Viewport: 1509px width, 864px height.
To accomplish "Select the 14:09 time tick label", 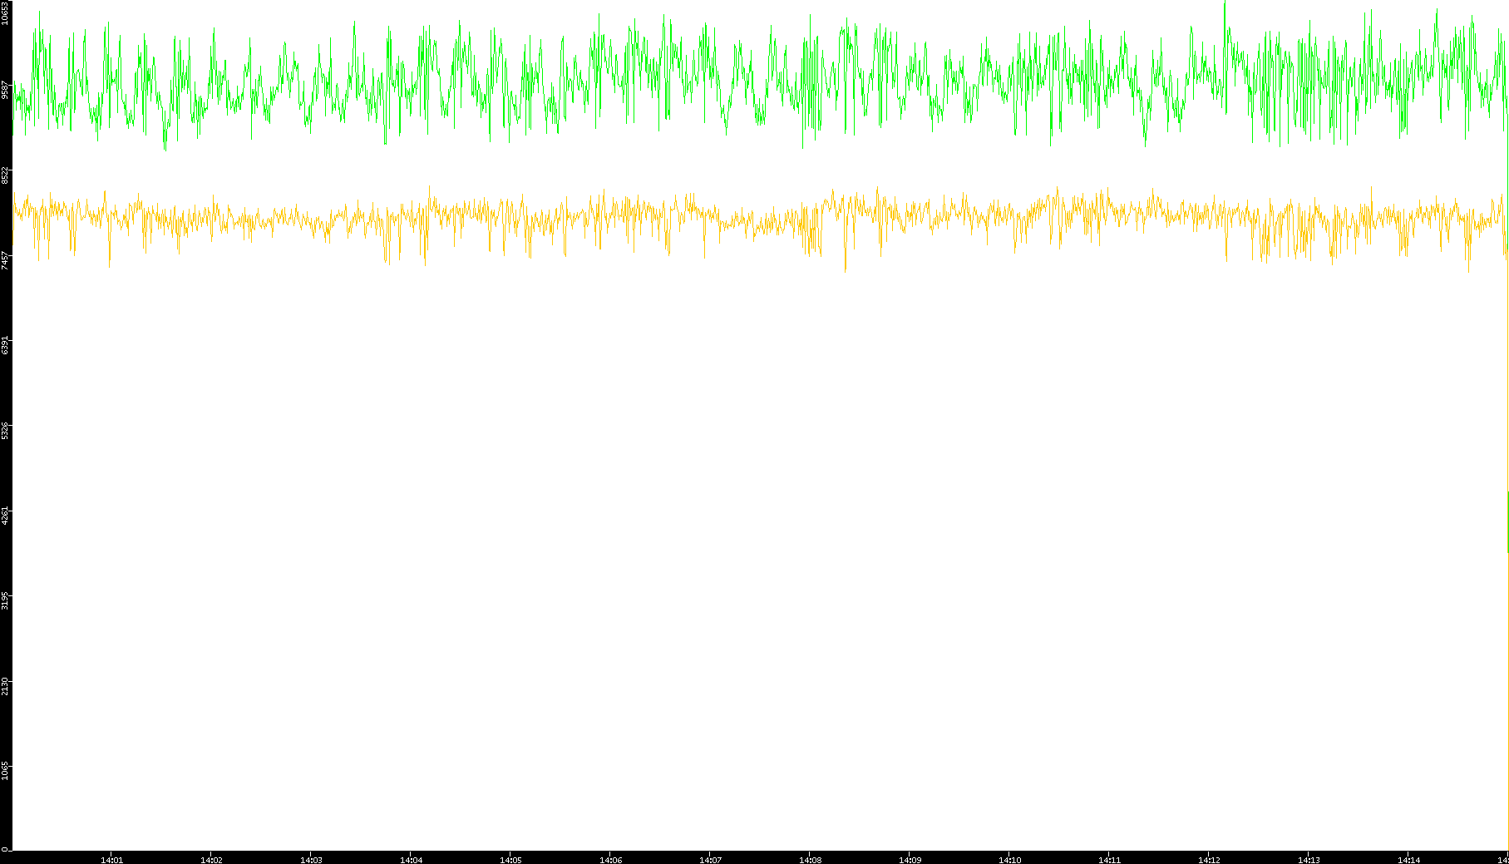I will pos(910,860).
